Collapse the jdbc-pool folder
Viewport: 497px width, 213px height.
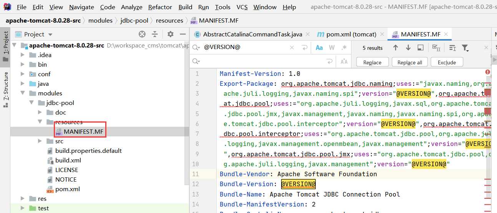31,103
